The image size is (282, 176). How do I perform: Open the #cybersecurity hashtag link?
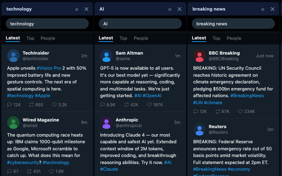pos(23,163)
